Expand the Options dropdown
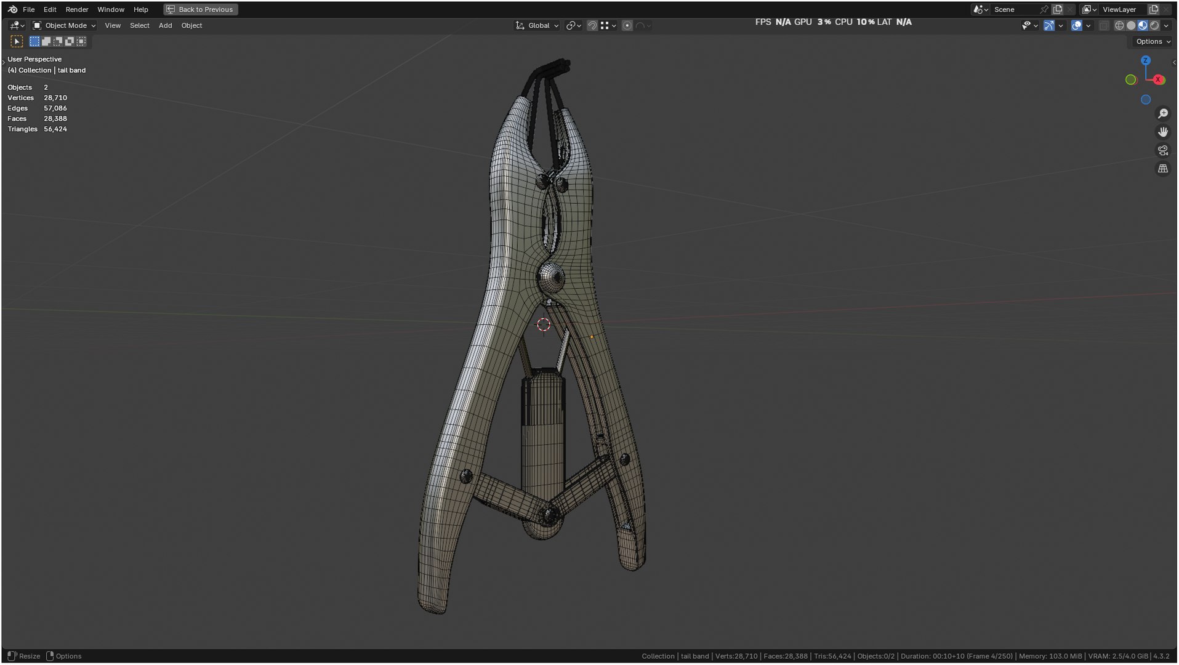1179x665 pixels. coord(1153,41)
